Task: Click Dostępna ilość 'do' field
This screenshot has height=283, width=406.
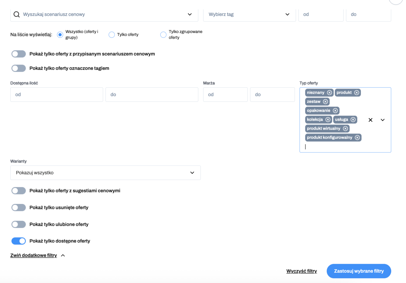Action: point(152,95)
